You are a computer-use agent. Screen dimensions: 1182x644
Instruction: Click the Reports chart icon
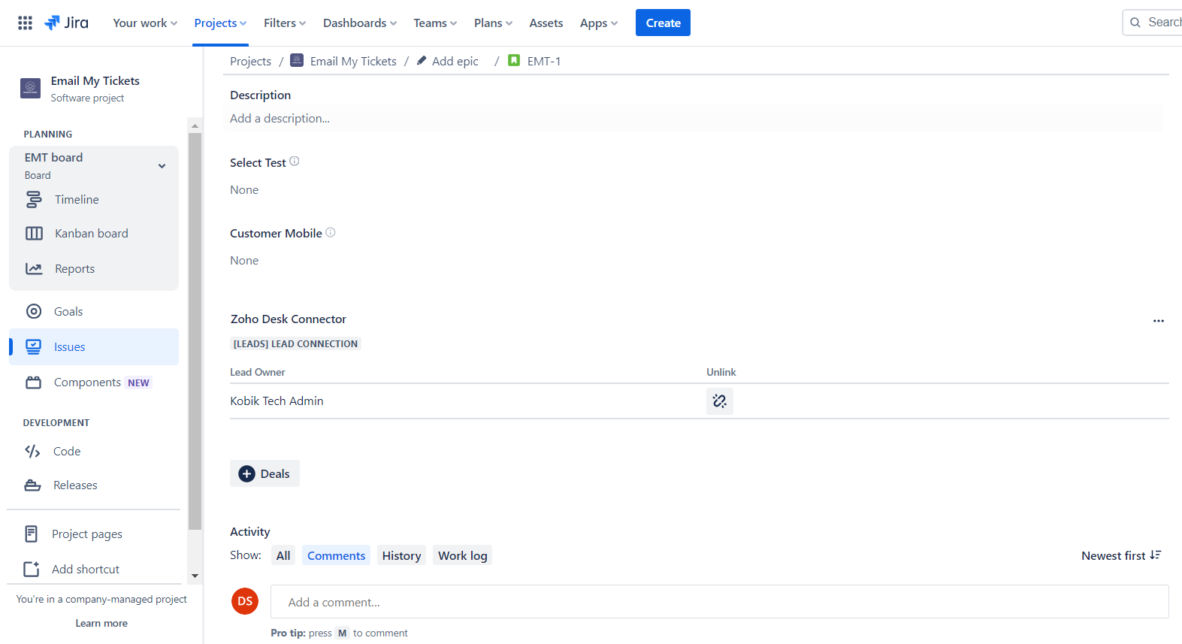(34, 268)
